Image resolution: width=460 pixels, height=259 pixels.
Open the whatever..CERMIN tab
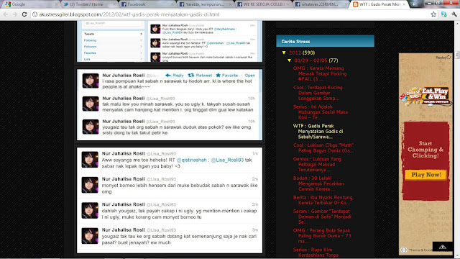321,4
